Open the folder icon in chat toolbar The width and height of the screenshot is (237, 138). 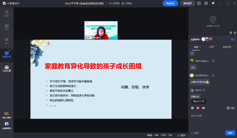point(203,108)
